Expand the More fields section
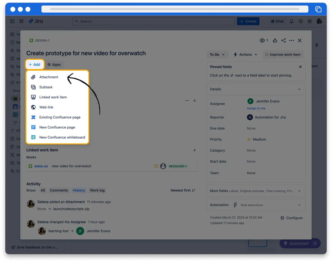Viewport: 332px width, 262px height. click(256, 191)
